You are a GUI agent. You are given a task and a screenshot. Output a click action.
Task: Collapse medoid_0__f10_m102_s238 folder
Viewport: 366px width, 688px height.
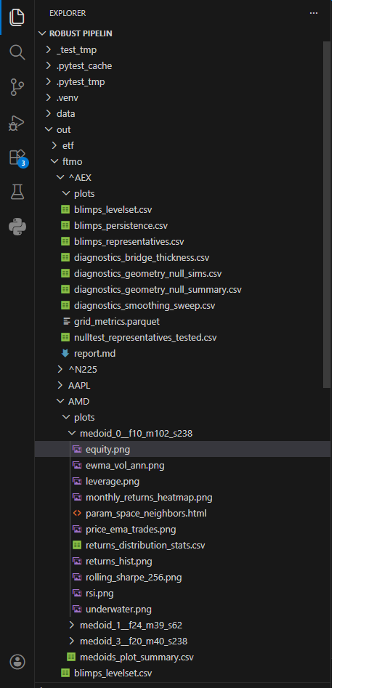[x=72, y=434]
